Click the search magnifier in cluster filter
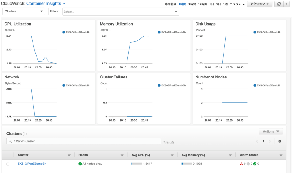292x173 pixels. click(x=10, y=141)
